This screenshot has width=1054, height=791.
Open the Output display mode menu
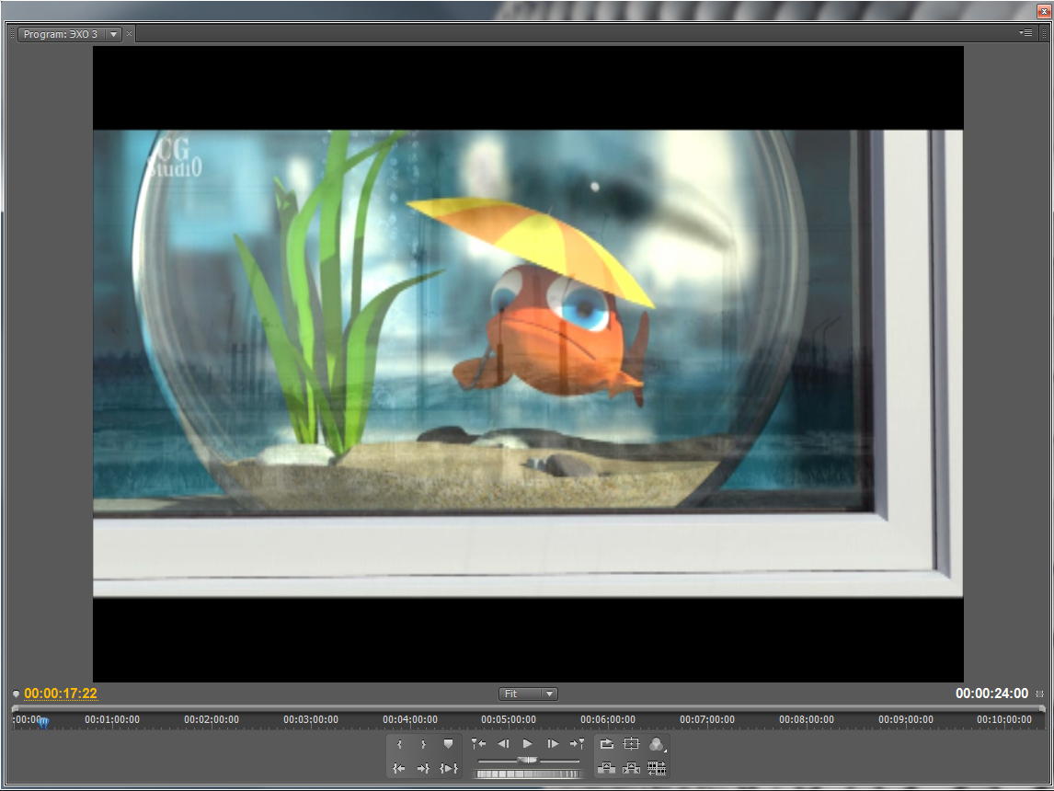[x=657, y=744]
